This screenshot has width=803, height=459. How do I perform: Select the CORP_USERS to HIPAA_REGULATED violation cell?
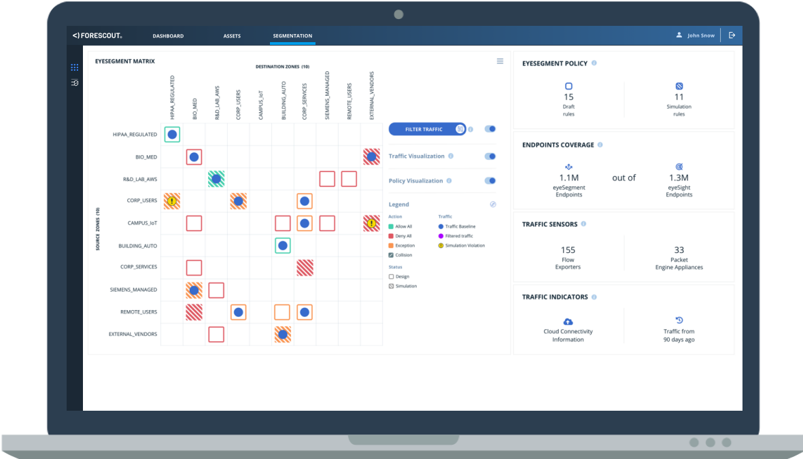pos(172,201)
